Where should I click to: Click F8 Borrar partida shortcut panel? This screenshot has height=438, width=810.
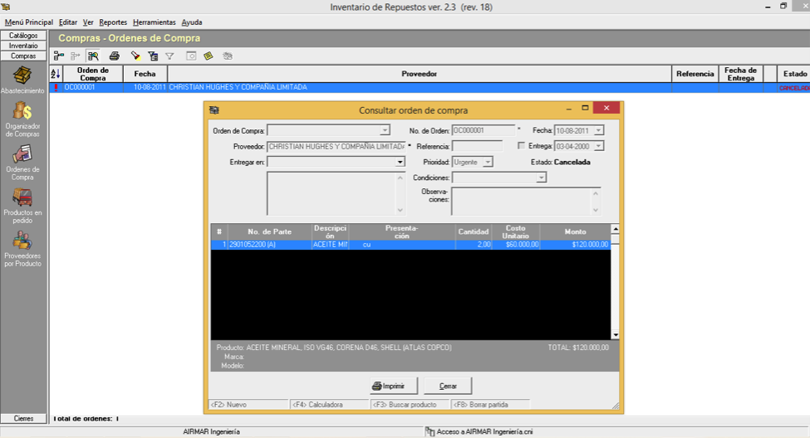[491, 405]
